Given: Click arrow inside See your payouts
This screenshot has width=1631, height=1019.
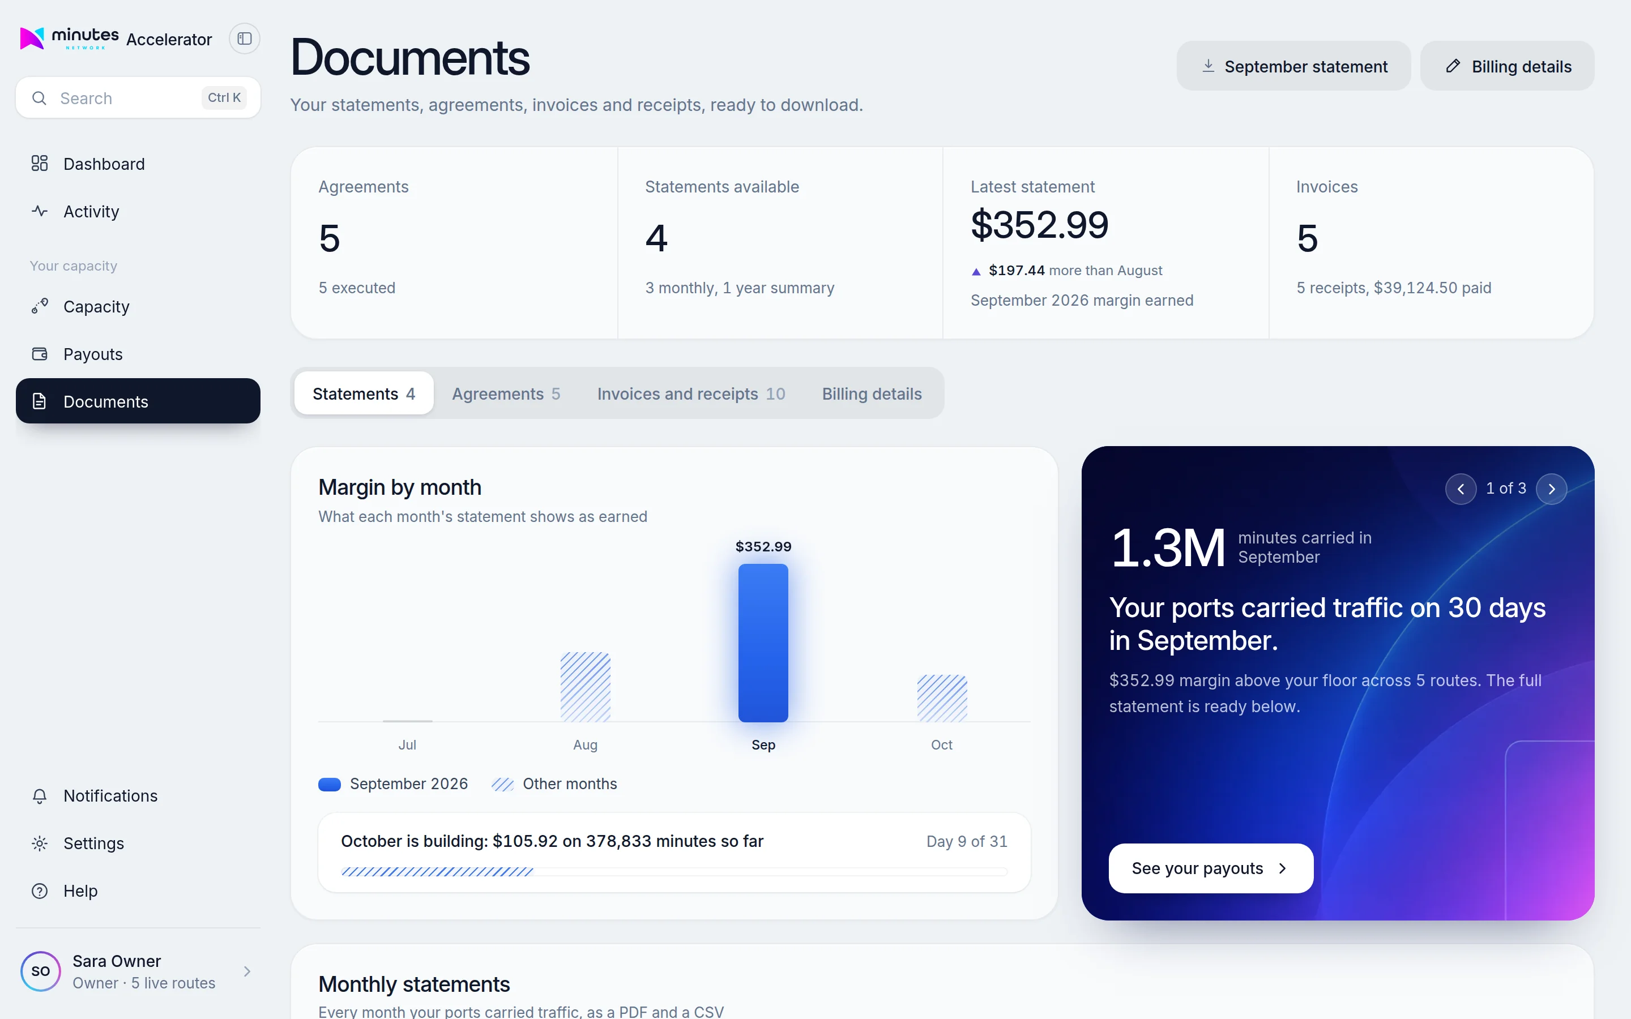Looking at the screenshot, I should coord(1283,868).
